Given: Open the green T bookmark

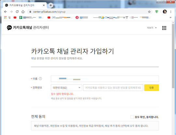Looking at the screenshot, I should [21, 17].
